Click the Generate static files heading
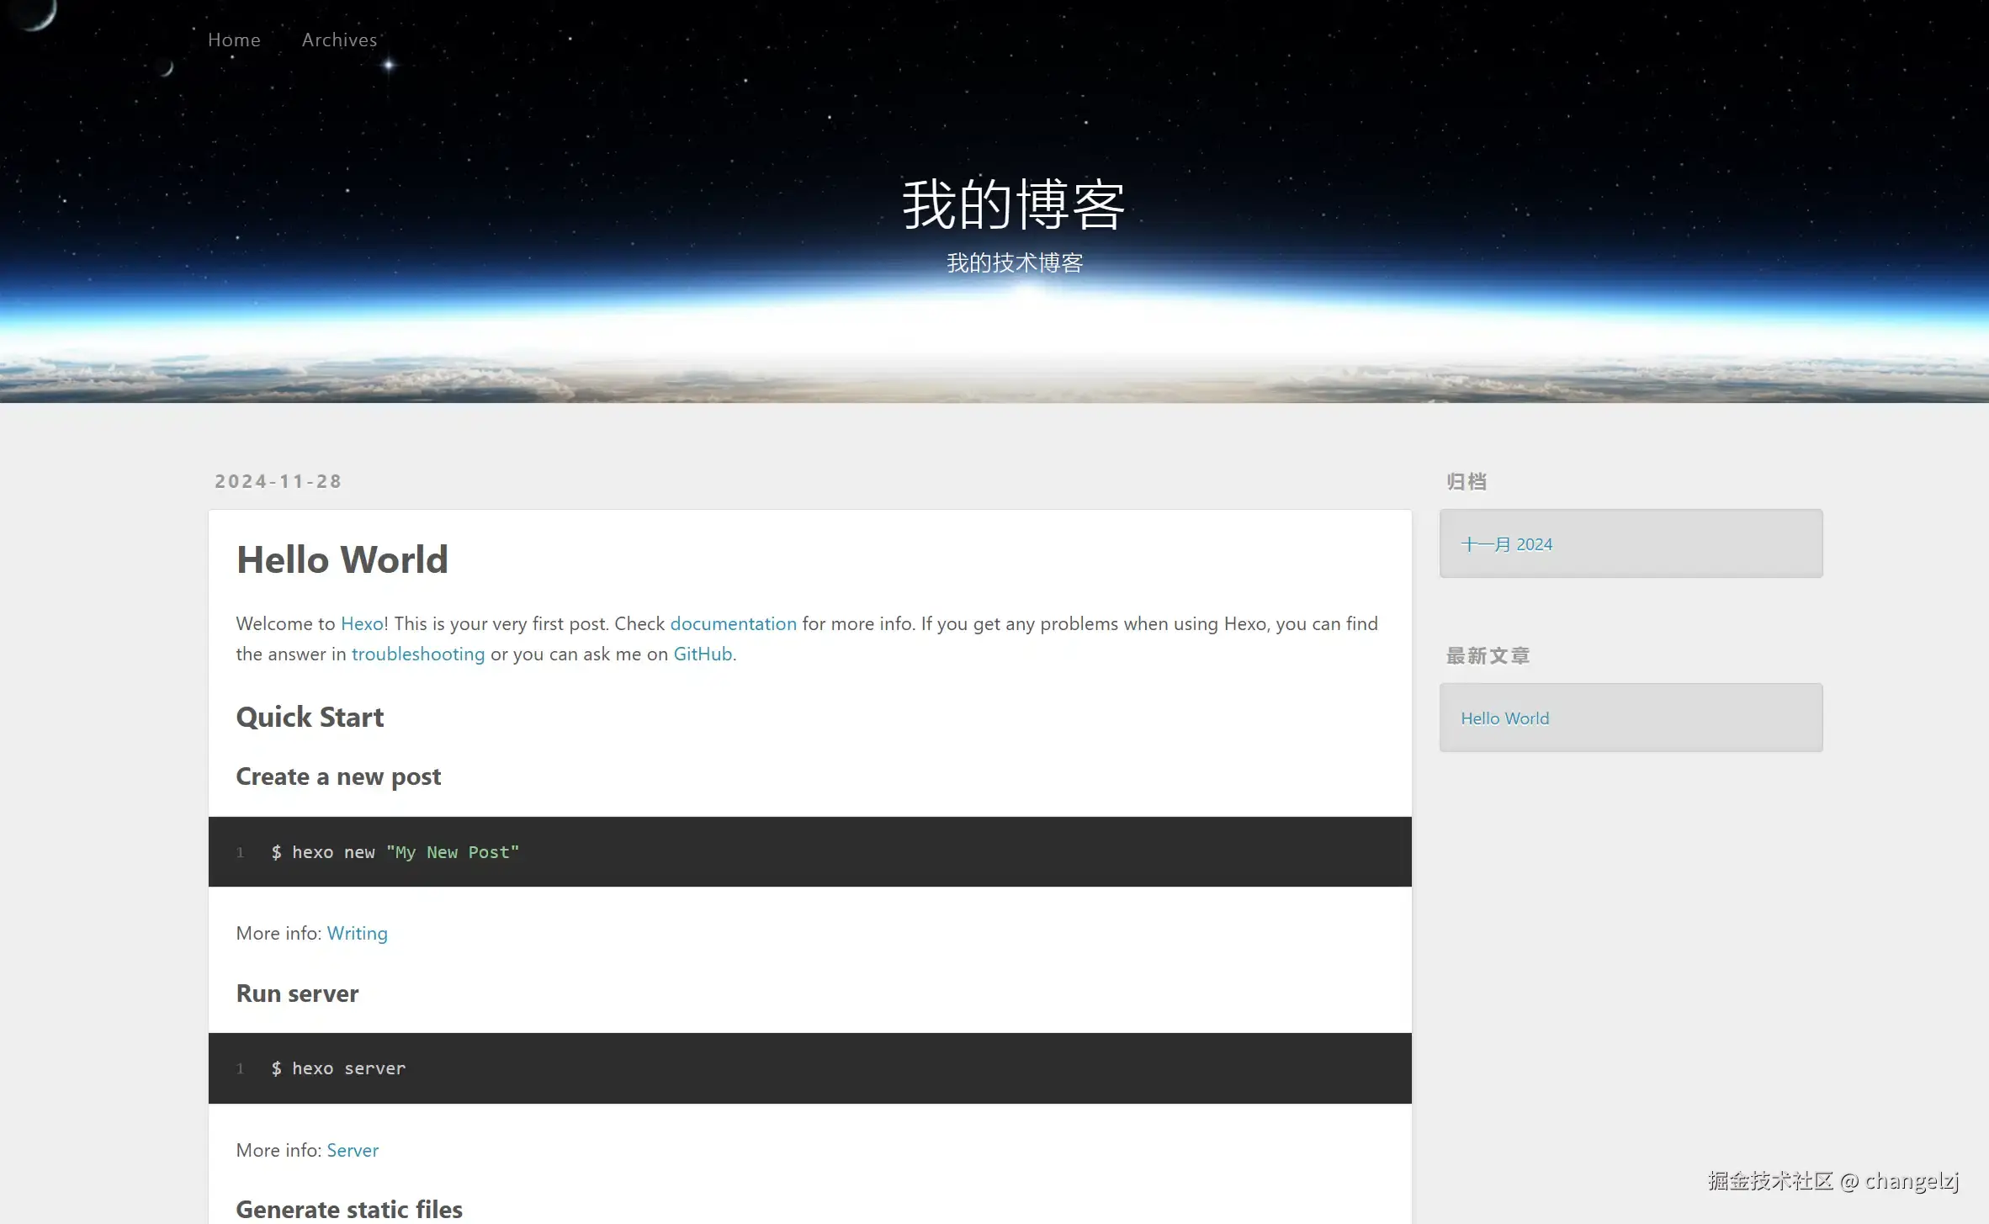The image size is (1989, 1224). pyautogui.click(x=348, y=1209)
